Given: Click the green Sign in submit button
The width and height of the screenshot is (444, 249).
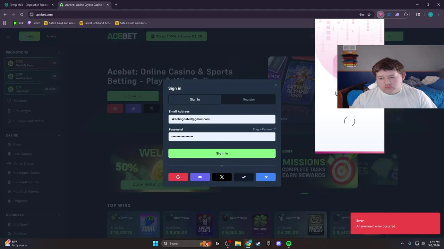Looking at the screenshot, I should 222,153.
